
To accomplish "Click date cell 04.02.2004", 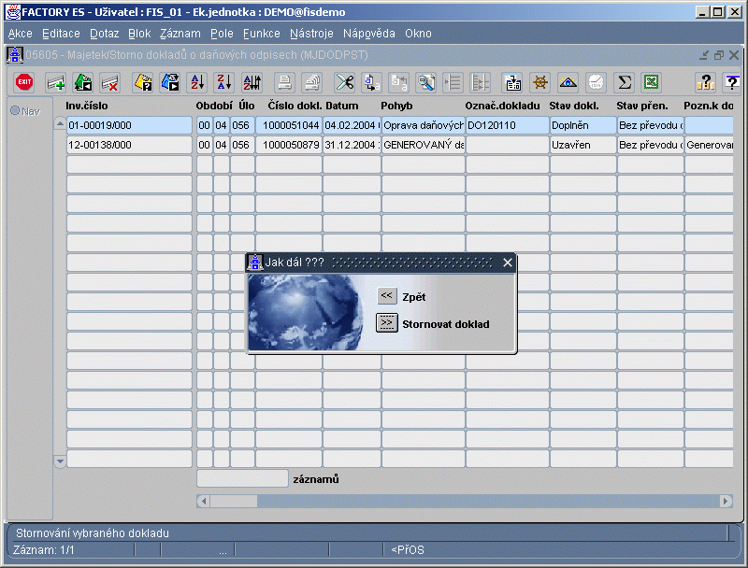I will pos(352,125).
